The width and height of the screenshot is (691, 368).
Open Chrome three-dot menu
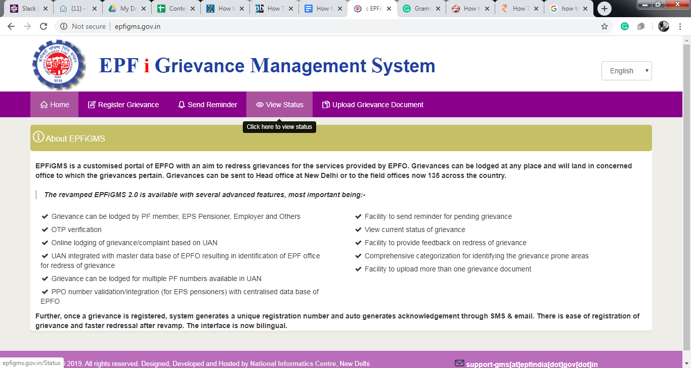coord(681,26)
